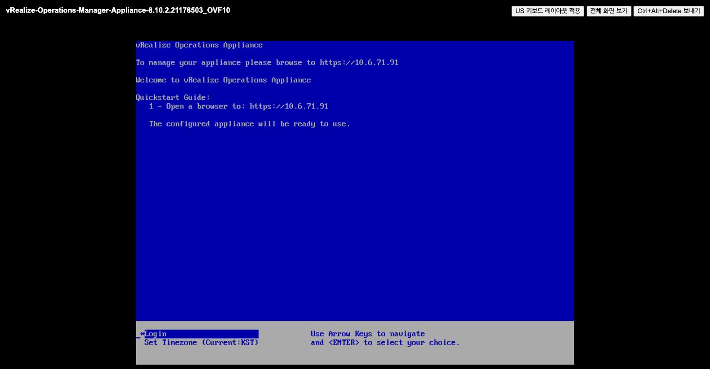The image size is (710, 369).
Task: Select the Login menu entry
Action: click(201, 334)
